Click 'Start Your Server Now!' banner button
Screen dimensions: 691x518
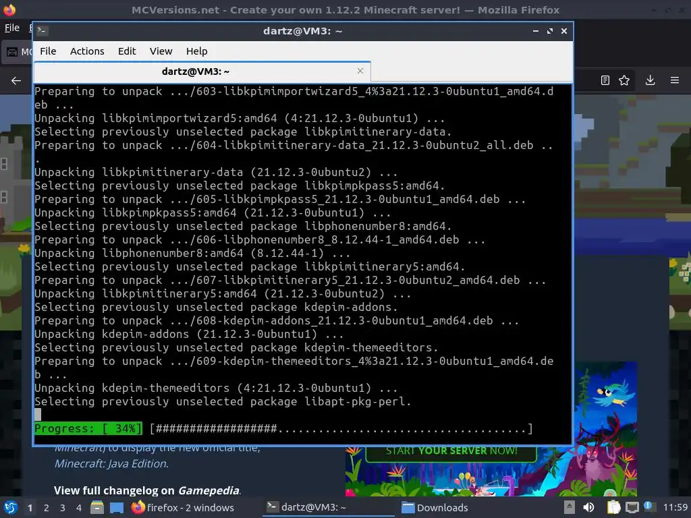coord(451,453)
